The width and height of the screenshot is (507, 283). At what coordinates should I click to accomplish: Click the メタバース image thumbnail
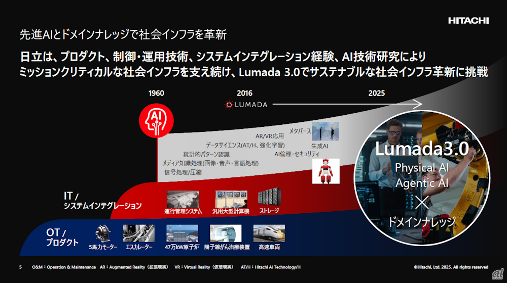pyautogui.click(x=325, y=131)
